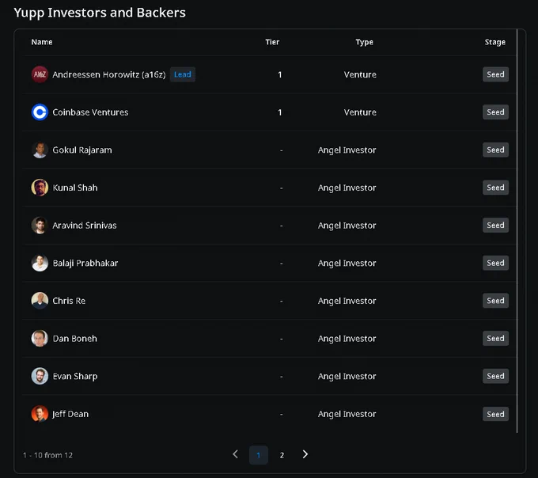Image resolution: width=538 pixels, height=478 pixels.
Task: Click Seed tag in Dan Boneh row
Action: (495, 339)
